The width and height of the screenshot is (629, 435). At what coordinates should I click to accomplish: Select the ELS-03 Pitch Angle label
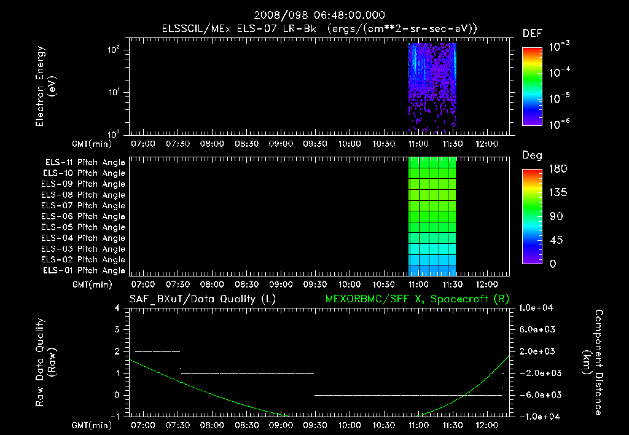coord(83,249)
